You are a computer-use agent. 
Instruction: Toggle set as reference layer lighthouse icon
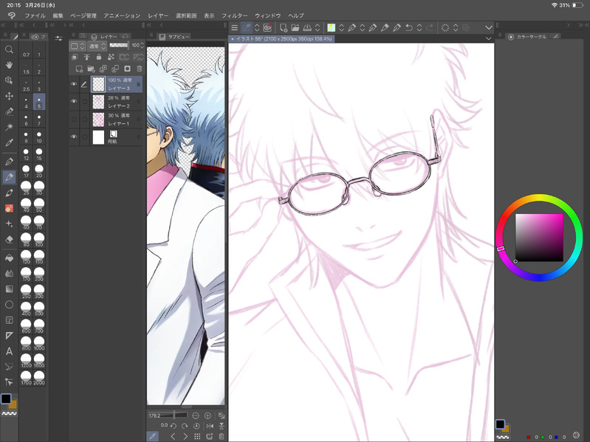[86, 57]
